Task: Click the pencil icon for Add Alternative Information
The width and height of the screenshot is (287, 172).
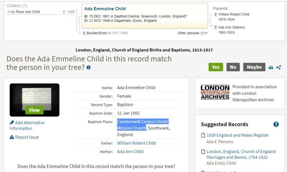Action: (12, 122)
